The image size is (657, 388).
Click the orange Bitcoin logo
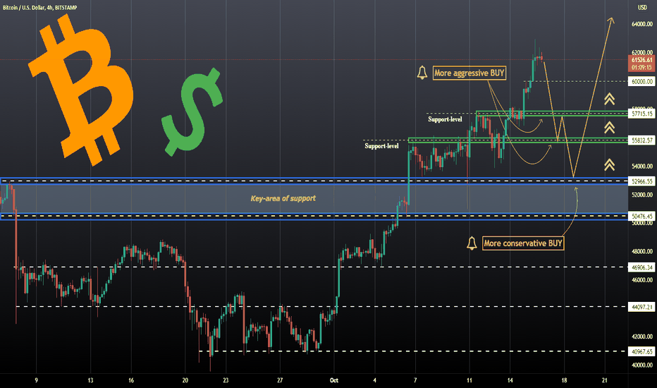pos(81,90)
